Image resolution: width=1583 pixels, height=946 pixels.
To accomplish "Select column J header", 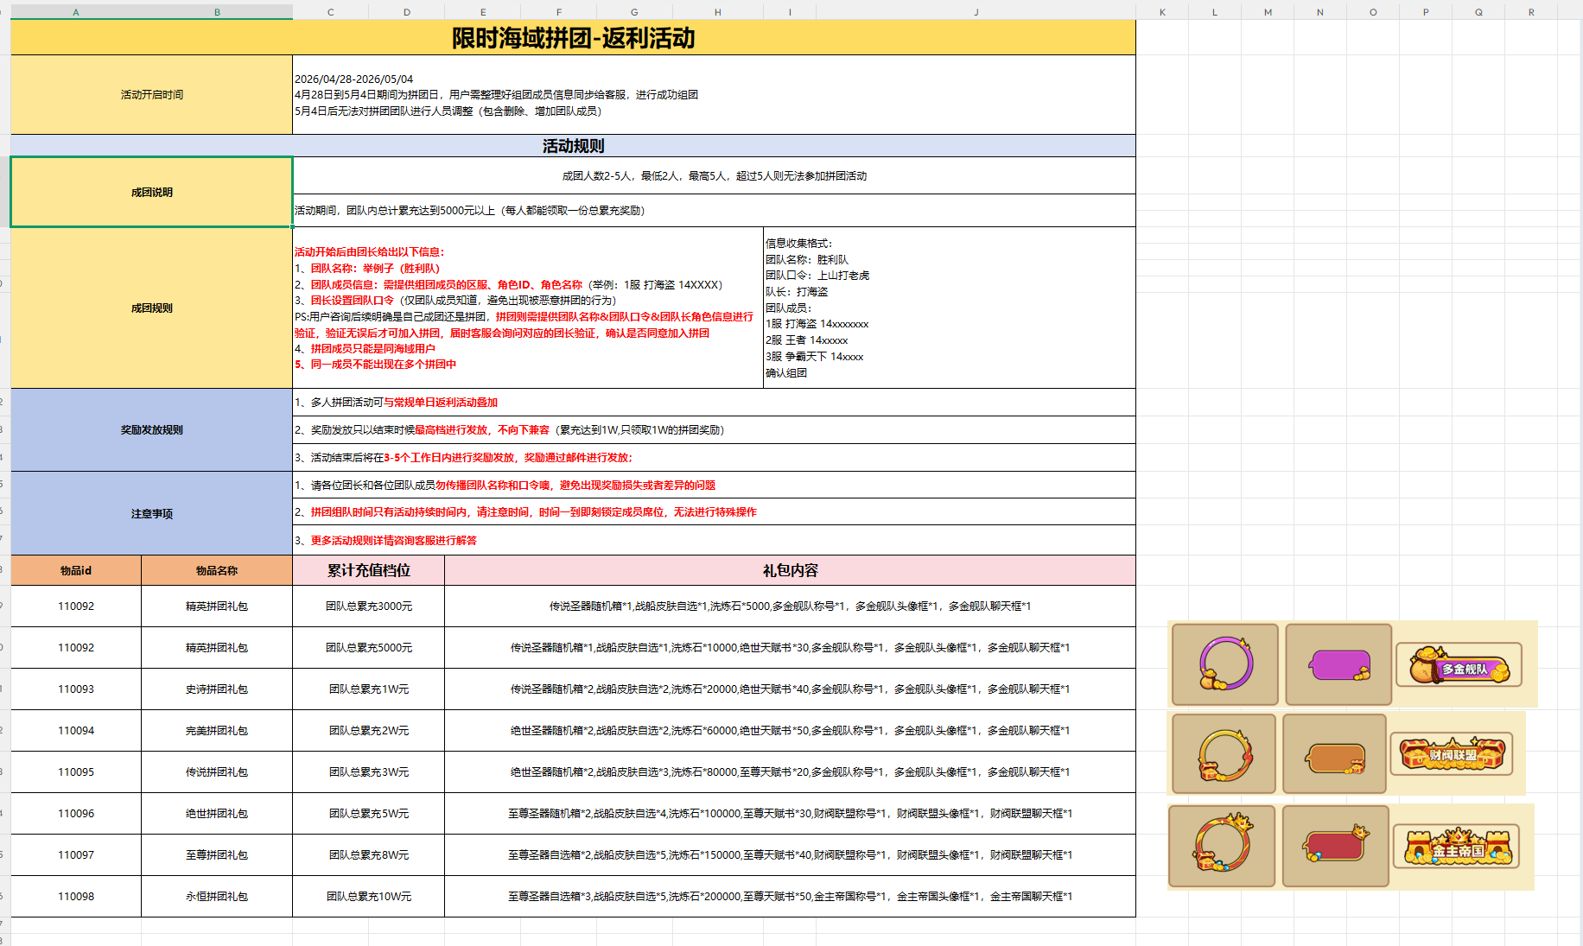I will [x=976, y=12].
